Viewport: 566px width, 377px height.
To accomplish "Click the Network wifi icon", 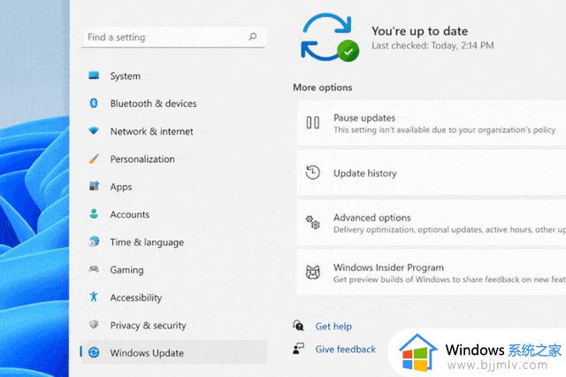I will (94, 131).
